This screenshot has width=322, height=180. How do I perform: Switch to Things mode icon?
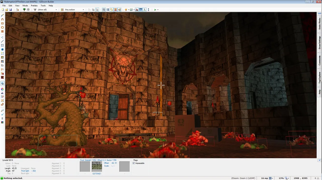[3, 49]
